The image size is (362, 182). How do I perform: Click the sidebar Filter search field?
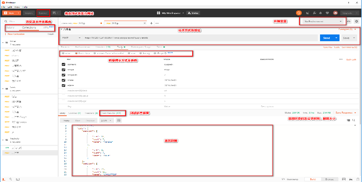29,21
